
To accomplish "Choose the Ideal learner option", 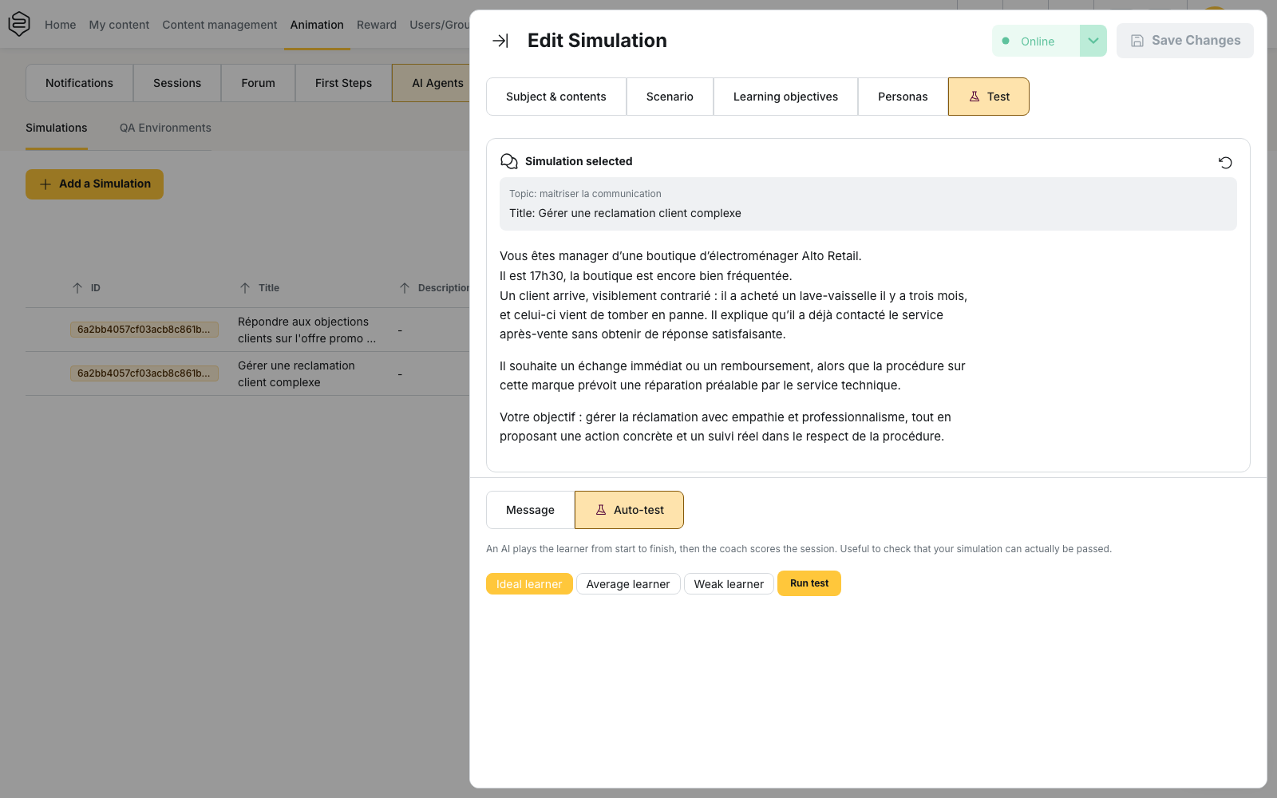I will pos(529,584).
